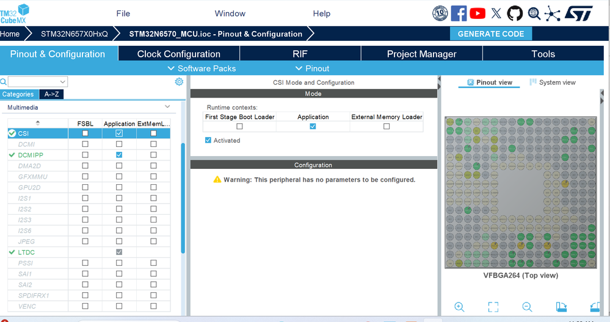Select the LTDC peripheral row
The image size is (610, 322).
89,252
